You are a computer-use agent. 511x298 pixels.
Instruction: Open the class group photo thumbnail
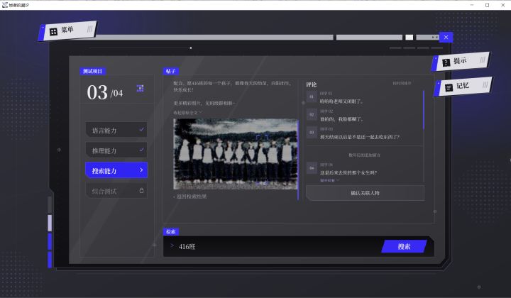pos(236,154)
